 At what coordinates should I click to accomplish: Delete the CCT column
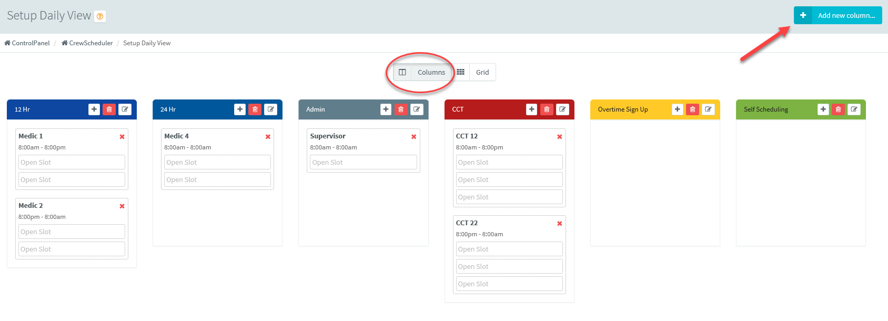[547, 109]
